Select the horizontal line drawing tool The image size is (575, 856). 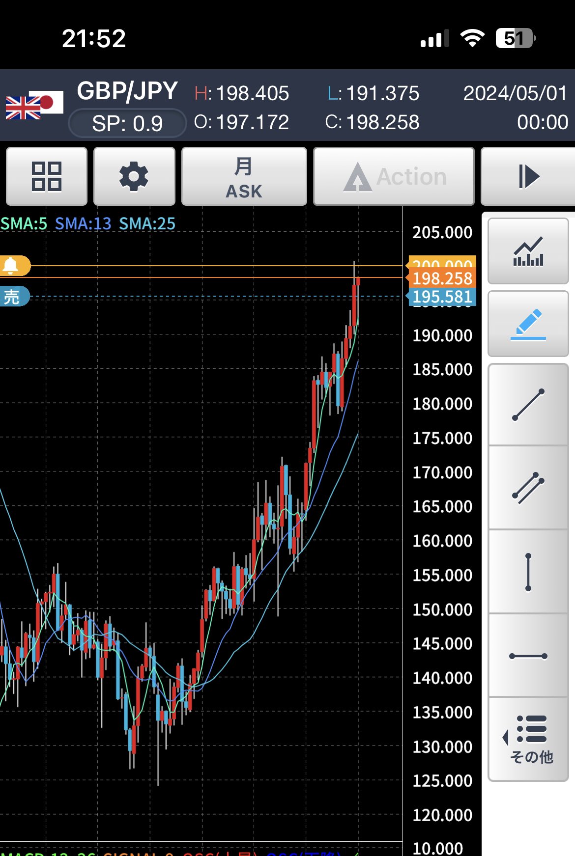pos(528,656)
